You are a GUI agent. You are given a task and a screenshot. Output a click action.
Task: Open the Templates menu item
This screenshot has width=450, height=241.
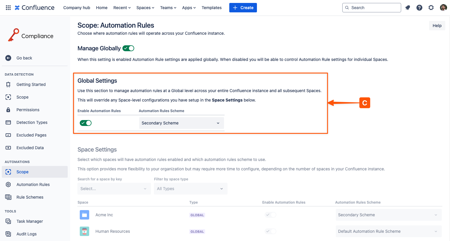pos(211,8)
